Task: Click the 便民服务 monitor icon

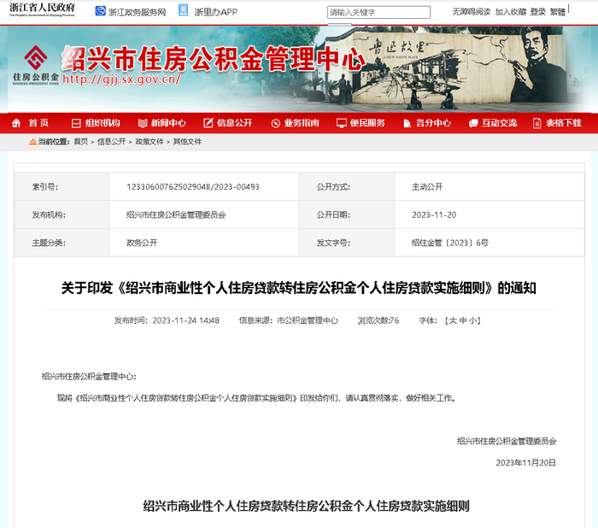Action: [x=342, y=123]
